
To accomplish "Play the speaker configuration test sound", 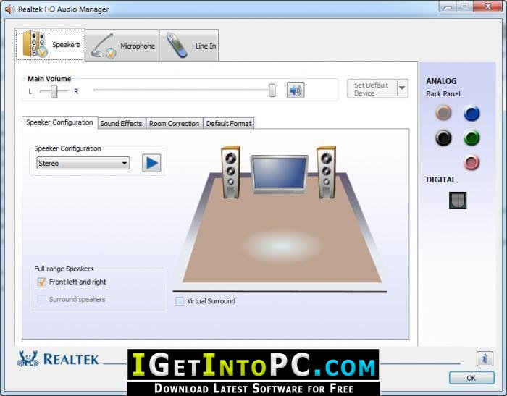I will 151,163.
